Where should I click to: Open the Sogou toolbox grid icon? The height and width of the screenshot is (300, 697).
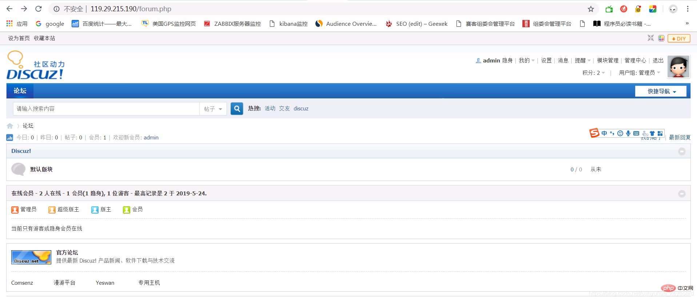660,133
